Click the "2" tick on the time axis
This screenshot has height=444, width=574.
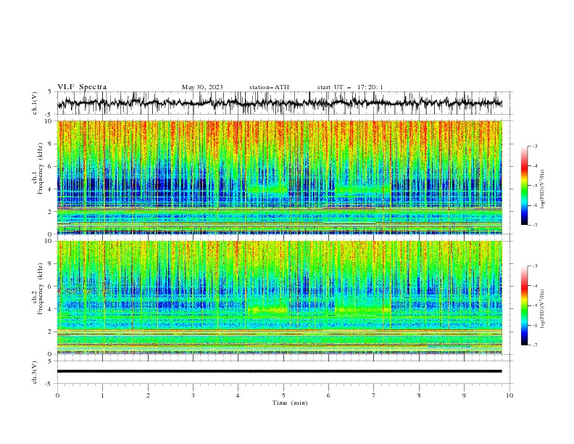(x=148, y=395)
